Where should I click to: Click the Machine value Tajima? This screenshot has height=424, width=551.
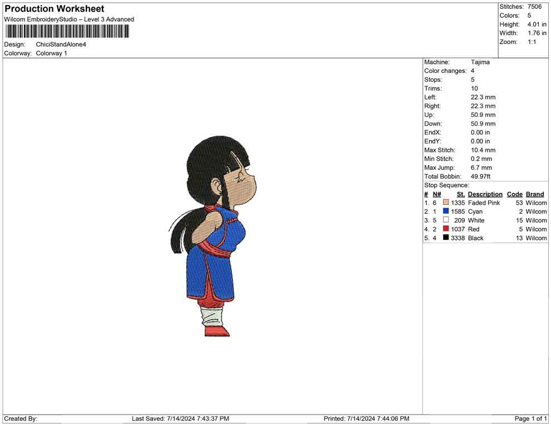click(480, 62)
